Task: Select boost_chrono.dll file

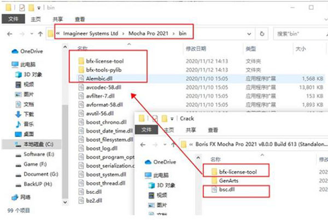Action: (x=103, y=122)
